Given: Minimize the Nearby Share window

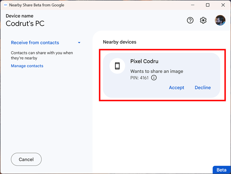Looking at the screenshot, I should pos(192,5).
